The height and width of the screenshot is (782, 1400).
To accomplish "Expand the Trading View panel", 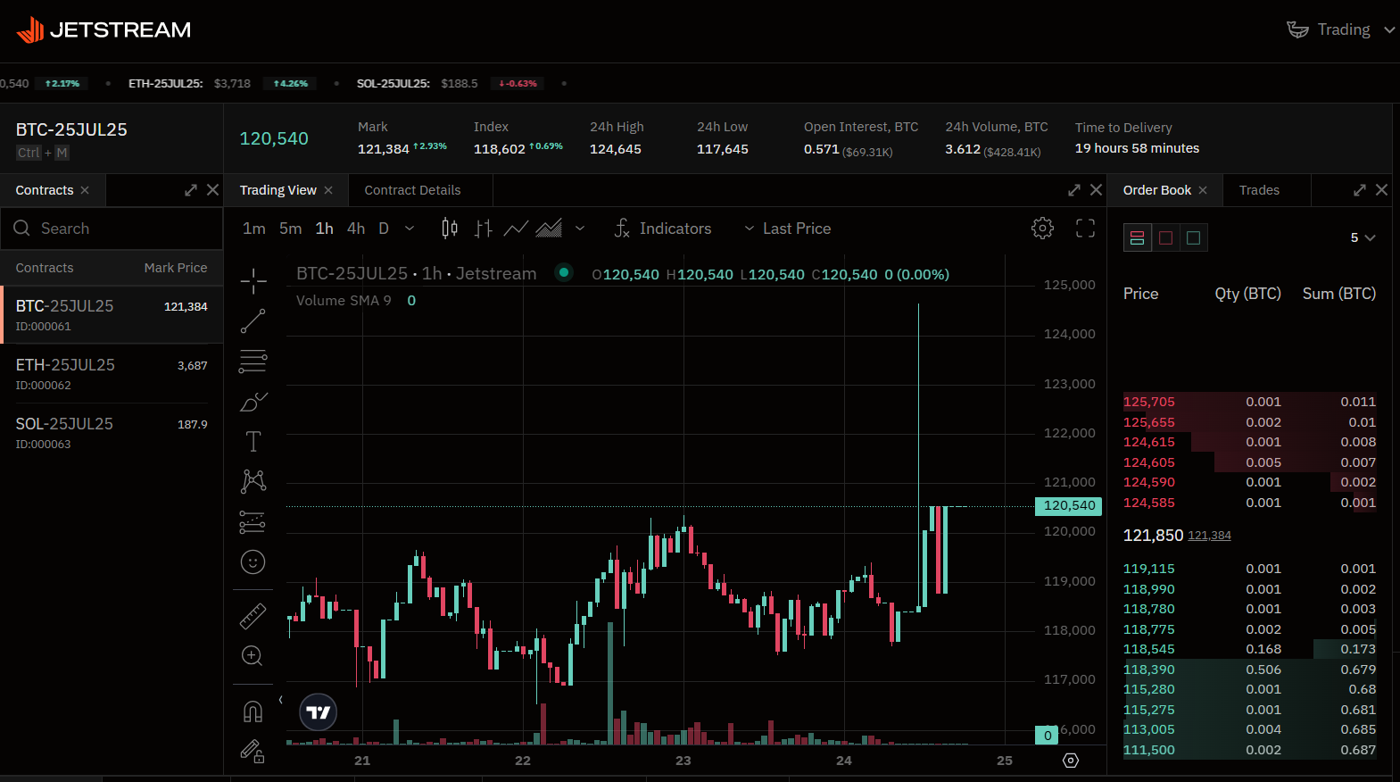I will pos(1074,190).
